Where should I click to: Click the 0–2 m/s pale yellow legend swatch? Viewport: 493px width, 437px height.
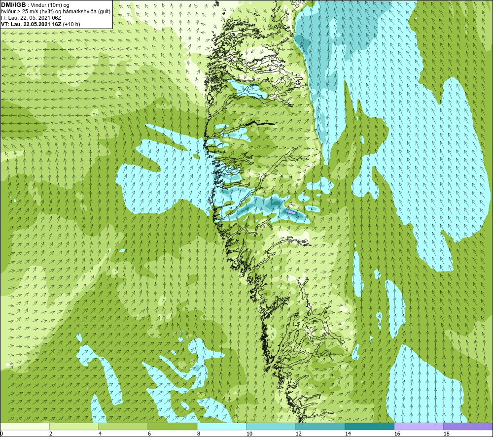coord(25,426)
